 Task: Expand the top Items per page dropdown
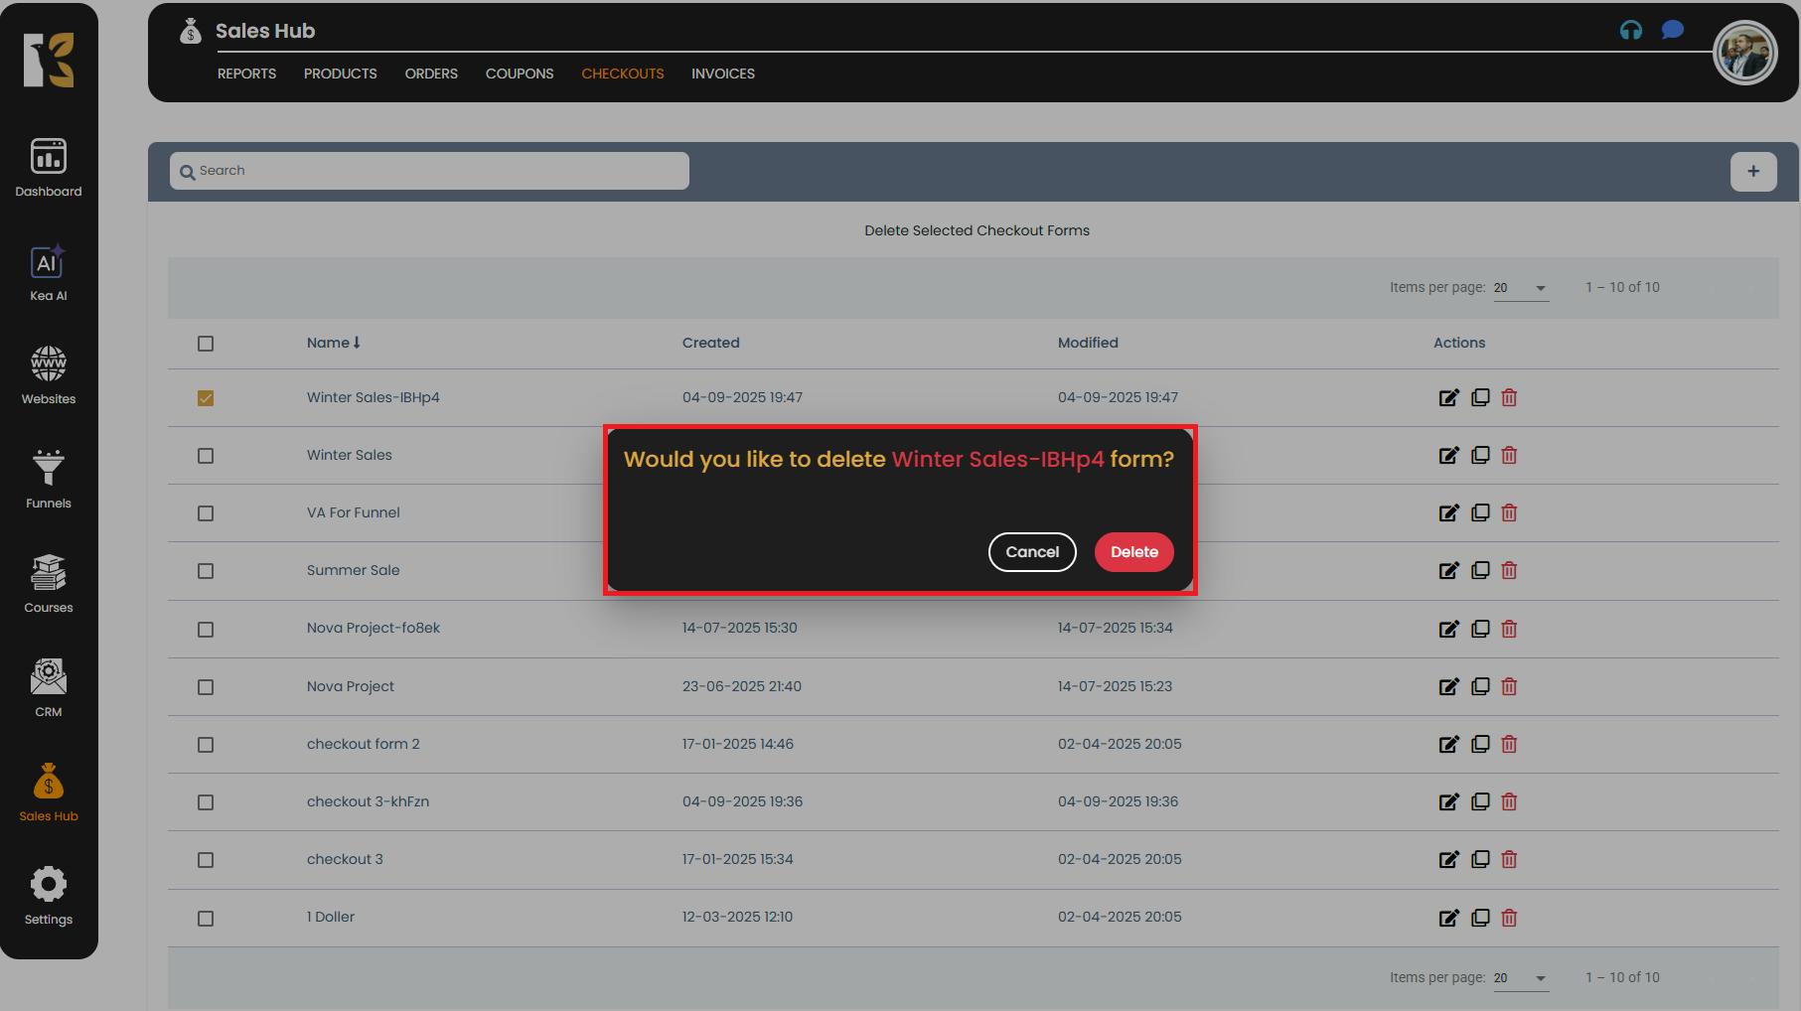coord(1521,288)
